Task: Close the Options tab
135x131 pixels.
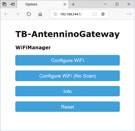Action: [x=65, y=4]
